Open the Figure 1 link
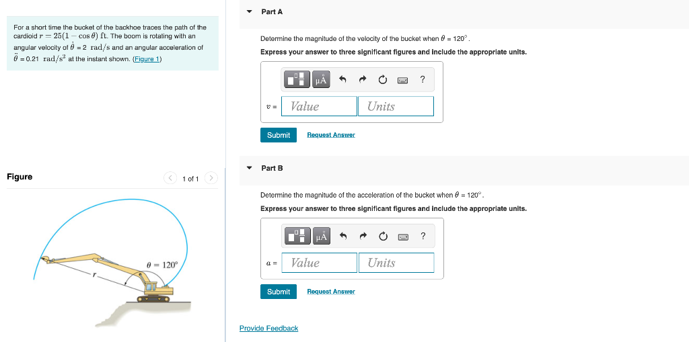Screen dimensions: 689x342 (x=147, y=59)
